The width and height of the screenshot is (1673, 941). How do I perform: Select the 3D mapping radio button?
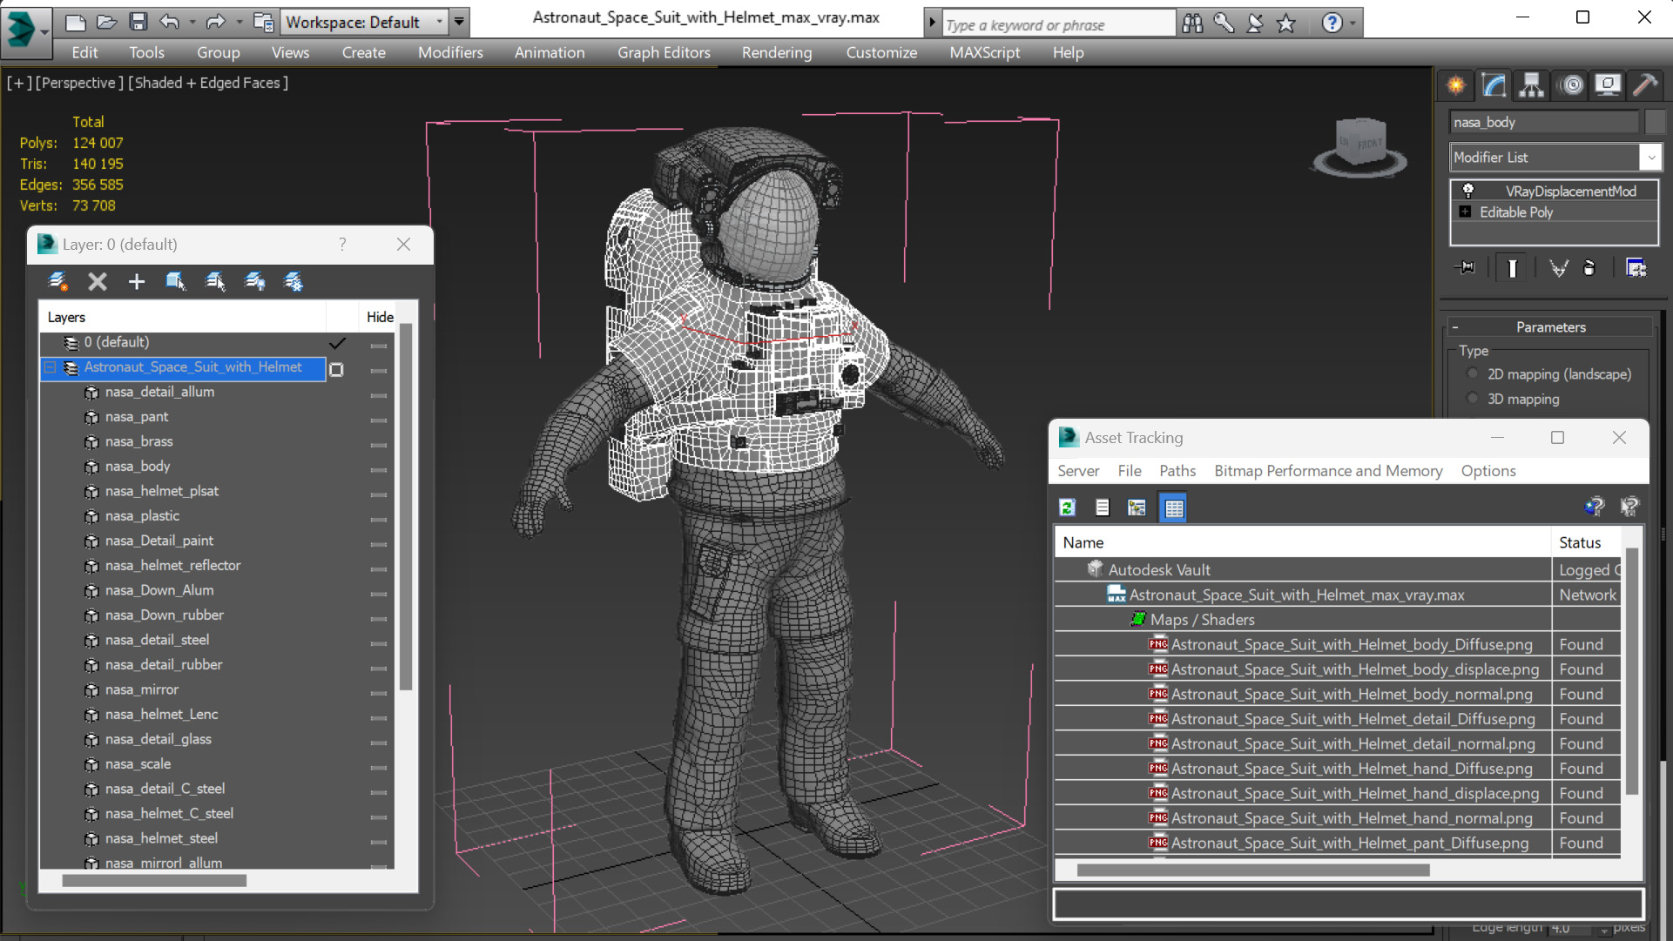(1473, 399)
